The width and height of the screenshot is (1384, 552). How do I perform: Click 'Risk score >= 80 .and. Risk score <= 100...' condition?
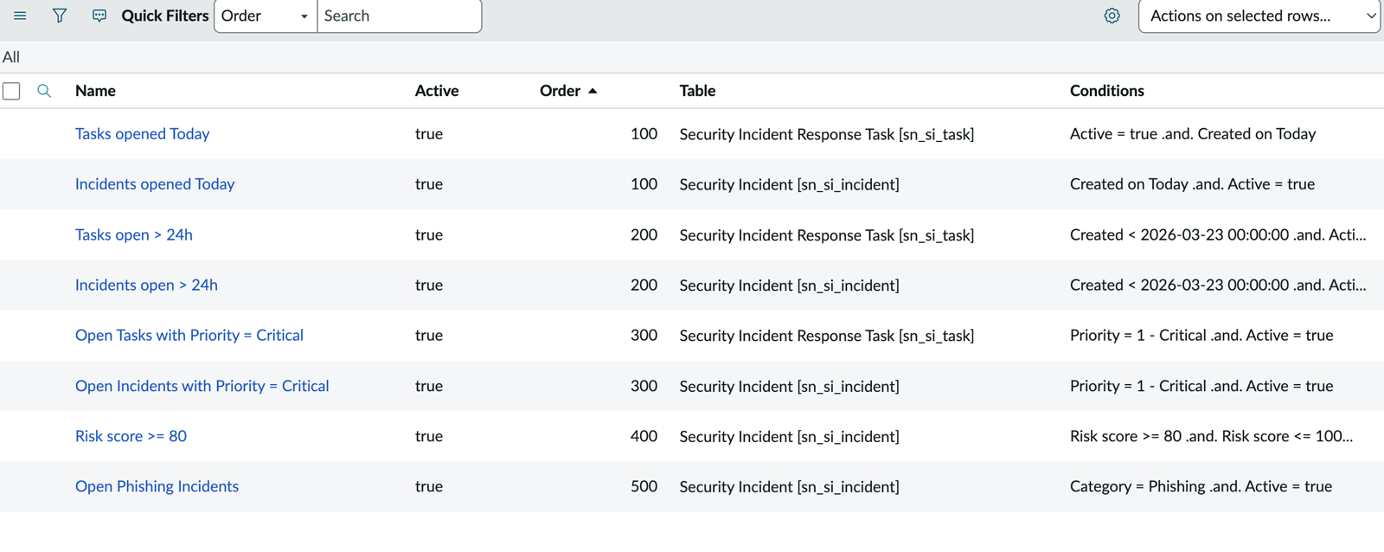[1211, 436]
